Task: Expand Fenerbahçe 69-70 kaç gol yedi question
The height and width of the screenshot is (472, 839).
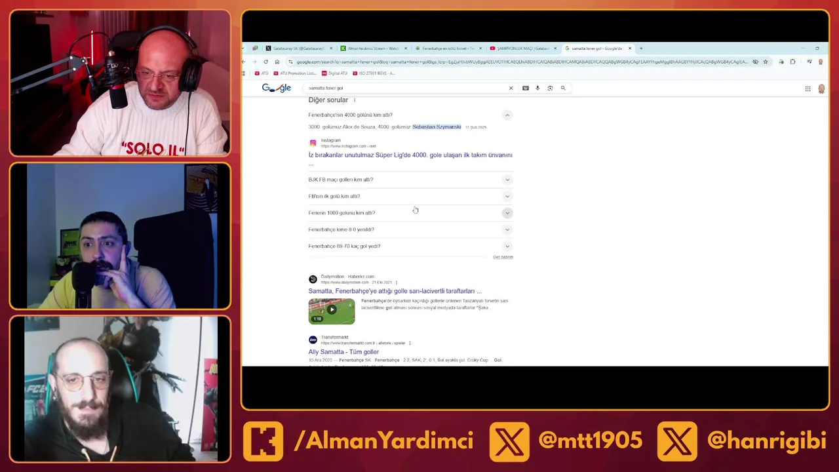Action: pos(507,246)
